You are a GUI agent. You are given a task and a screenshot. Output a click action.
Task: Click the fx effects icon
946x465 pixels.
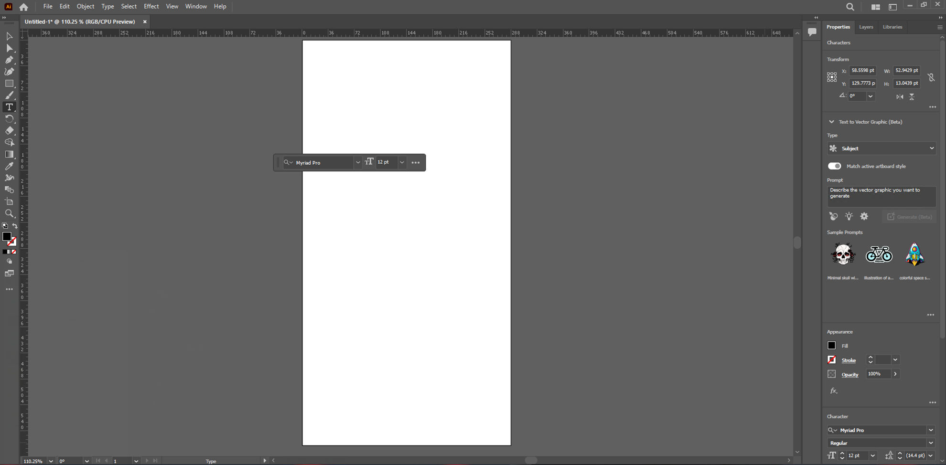[x=834, y=391]
